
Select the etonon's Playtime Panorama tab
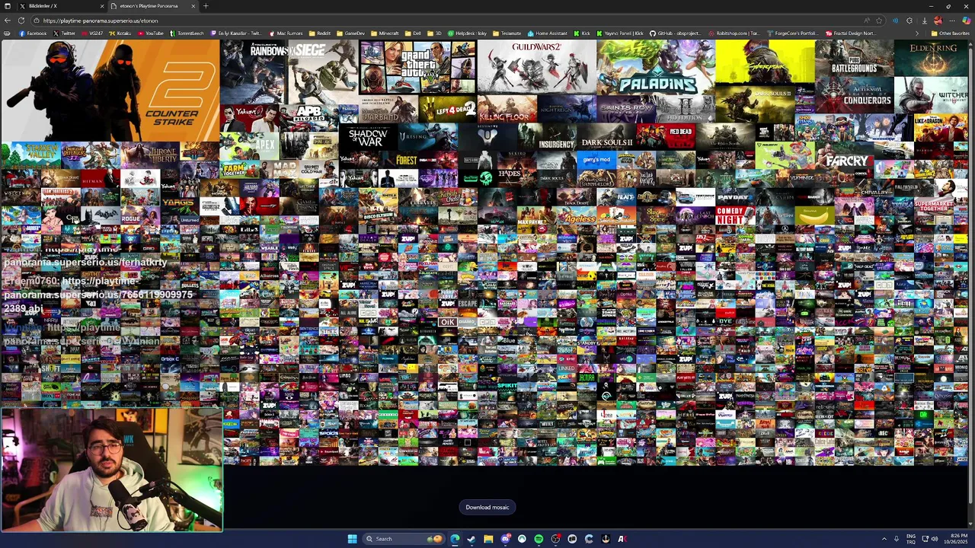pyautogui.click(x=153, y=6)
